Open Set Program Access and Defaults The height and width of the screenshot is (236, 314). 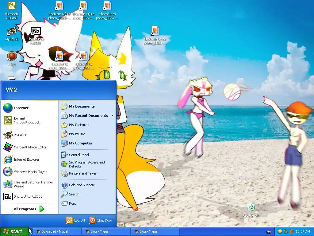coord(87,164)
